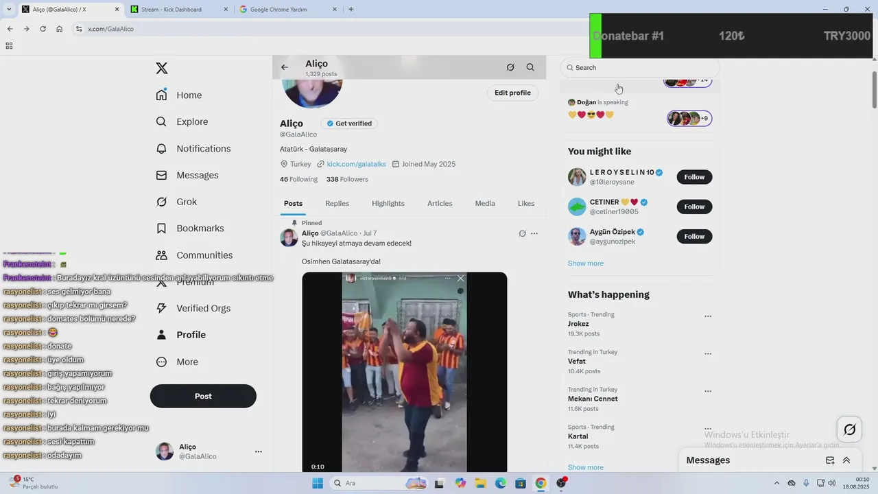
Task: Open three-dot menu for Jrokez trend
Action: click(x=708, y=316)
